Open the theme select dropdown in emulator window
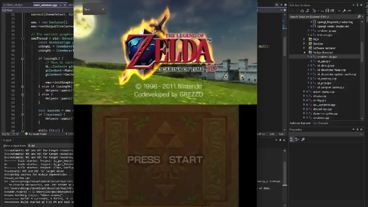This screenshot has height=207, width=368. coord(94,9)
